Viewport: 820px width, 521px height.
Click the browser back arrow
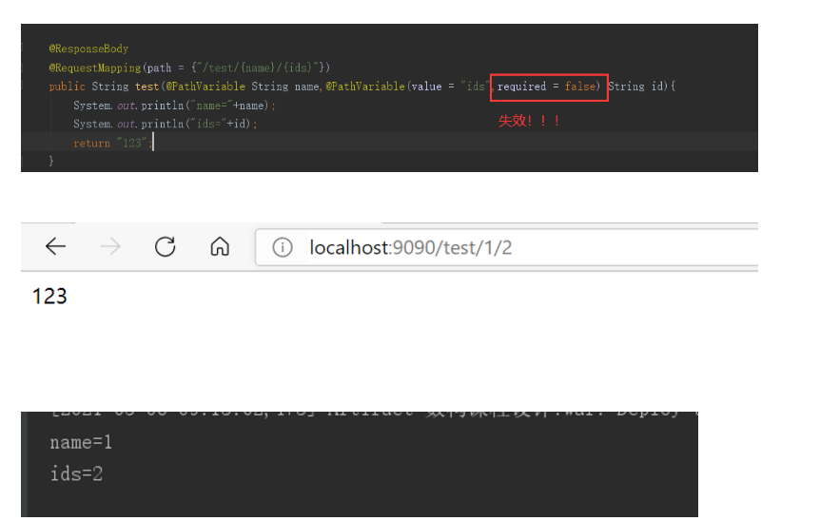(x=55, y=246)
